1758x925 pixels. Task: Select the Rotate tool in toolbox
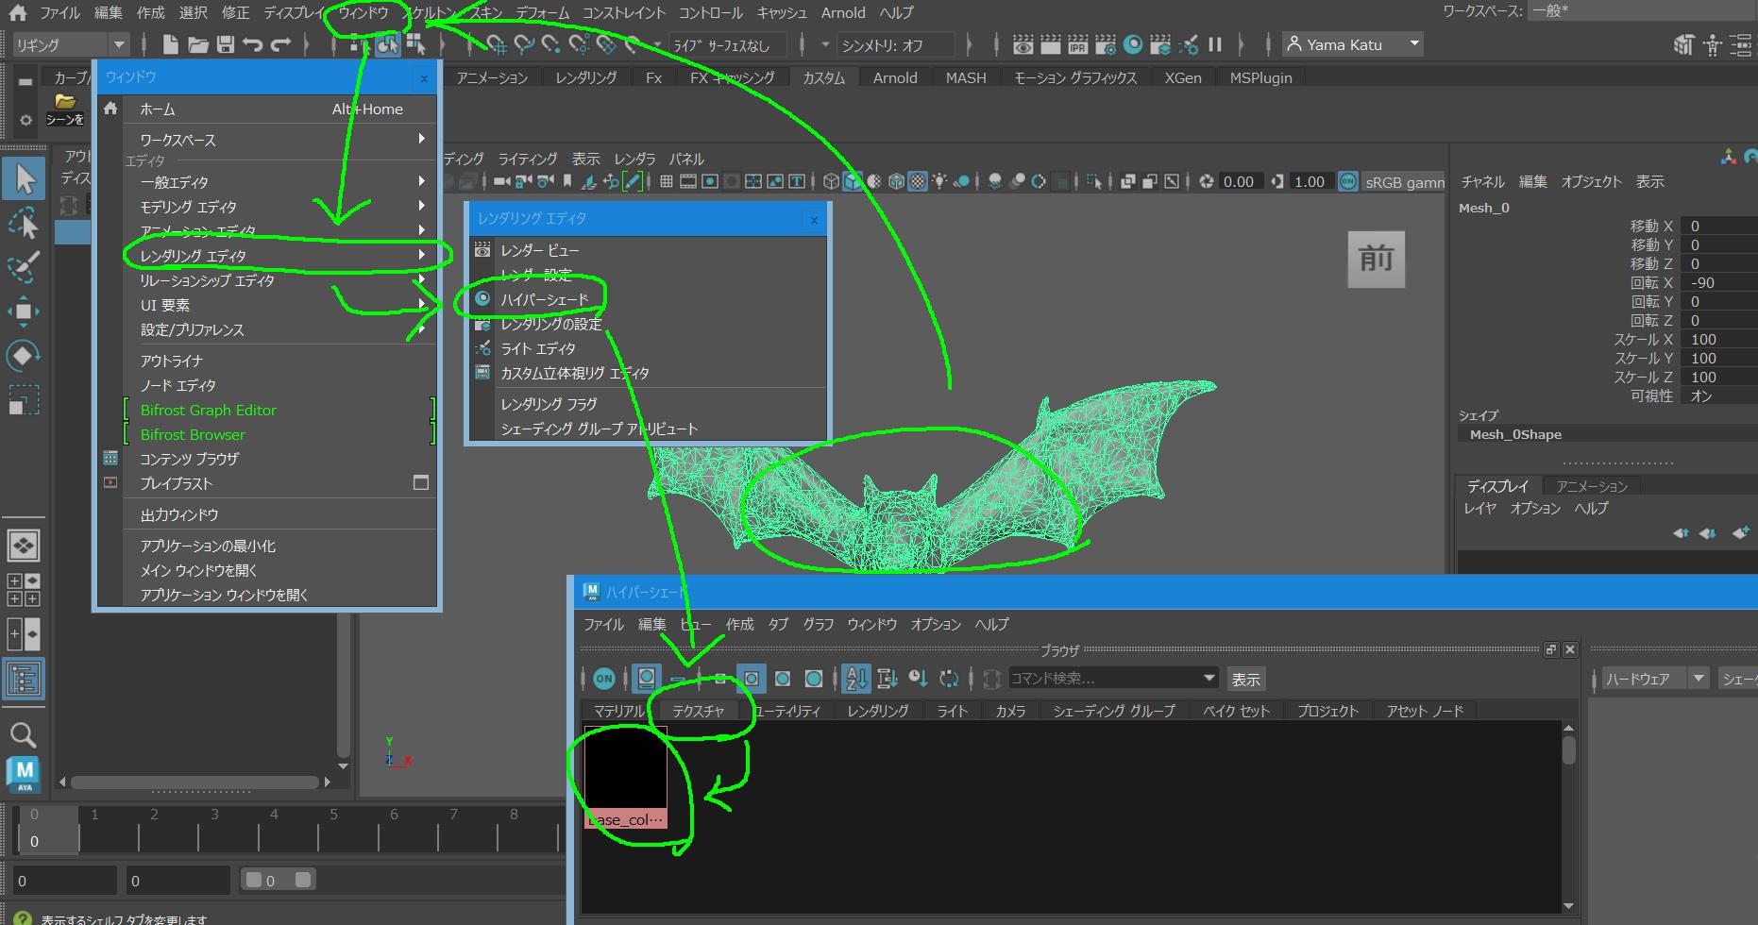pyautogui.click(x=24, y=356)
